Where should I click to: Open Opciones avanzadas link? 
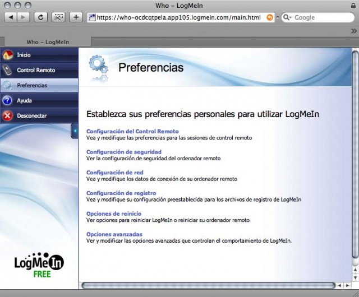tap(114, 234)
